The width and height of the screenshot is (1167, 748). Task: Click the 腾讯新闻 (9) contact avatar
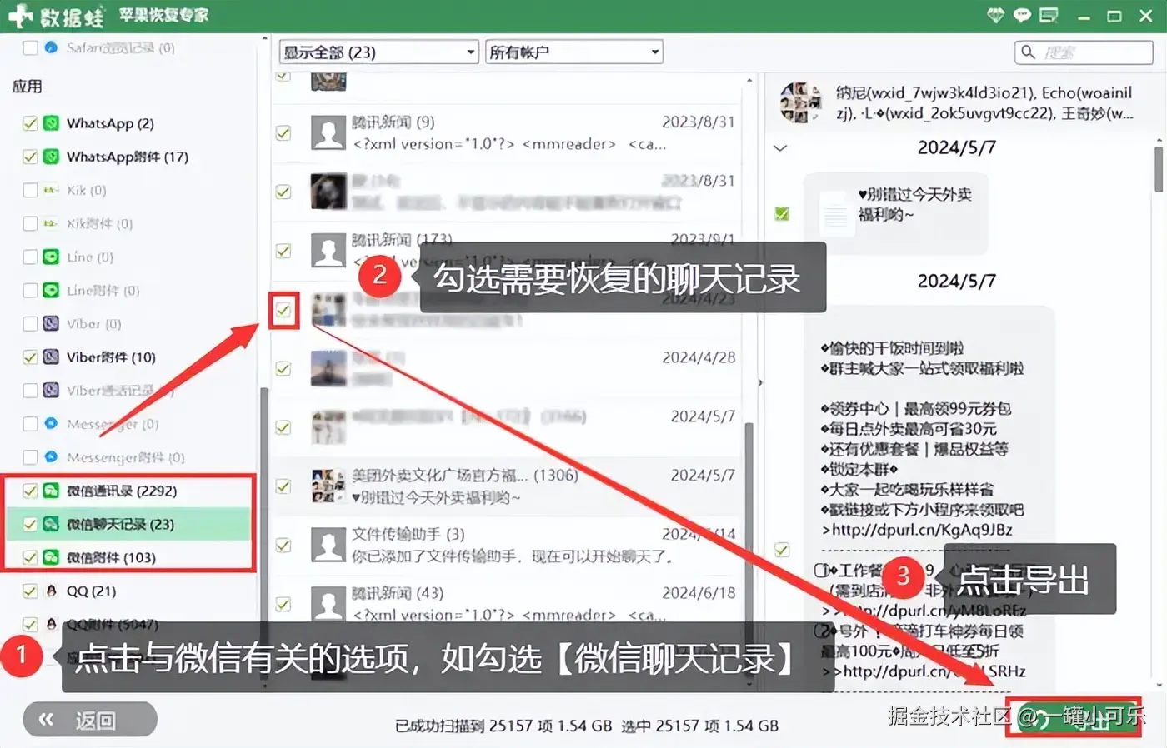click(328, 132)
